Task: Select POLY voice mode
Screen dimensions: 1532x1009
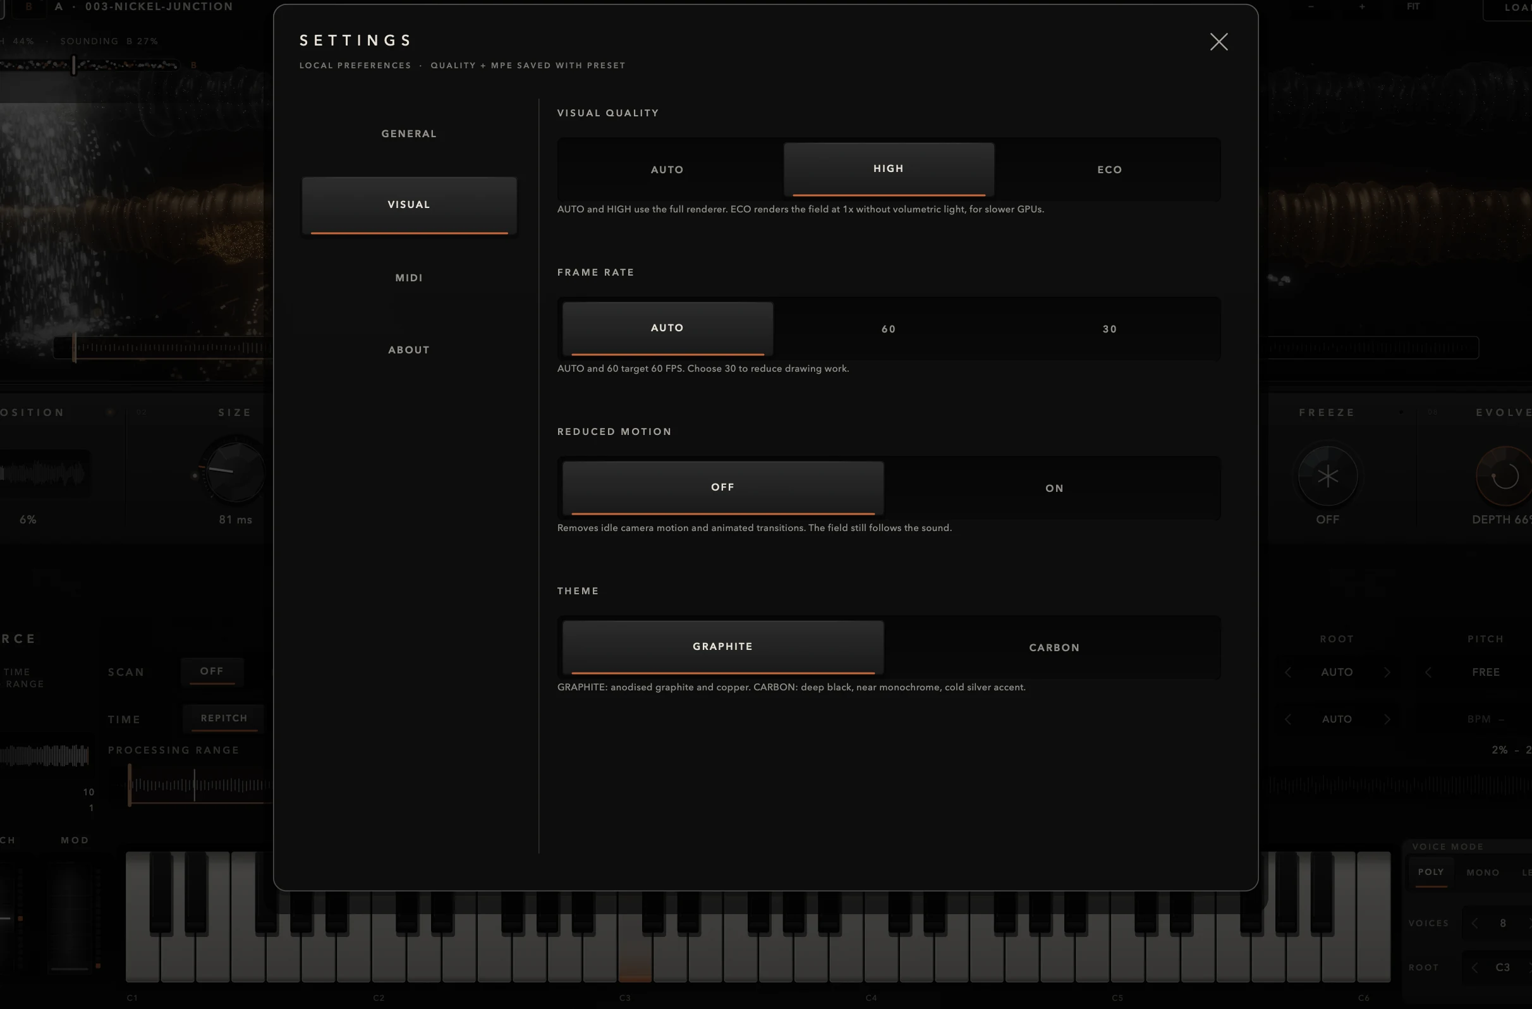Action: pos(1431,872)
